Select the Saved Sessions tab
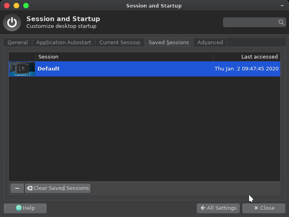Screen dimensions: 289x217 click(169, 42)
